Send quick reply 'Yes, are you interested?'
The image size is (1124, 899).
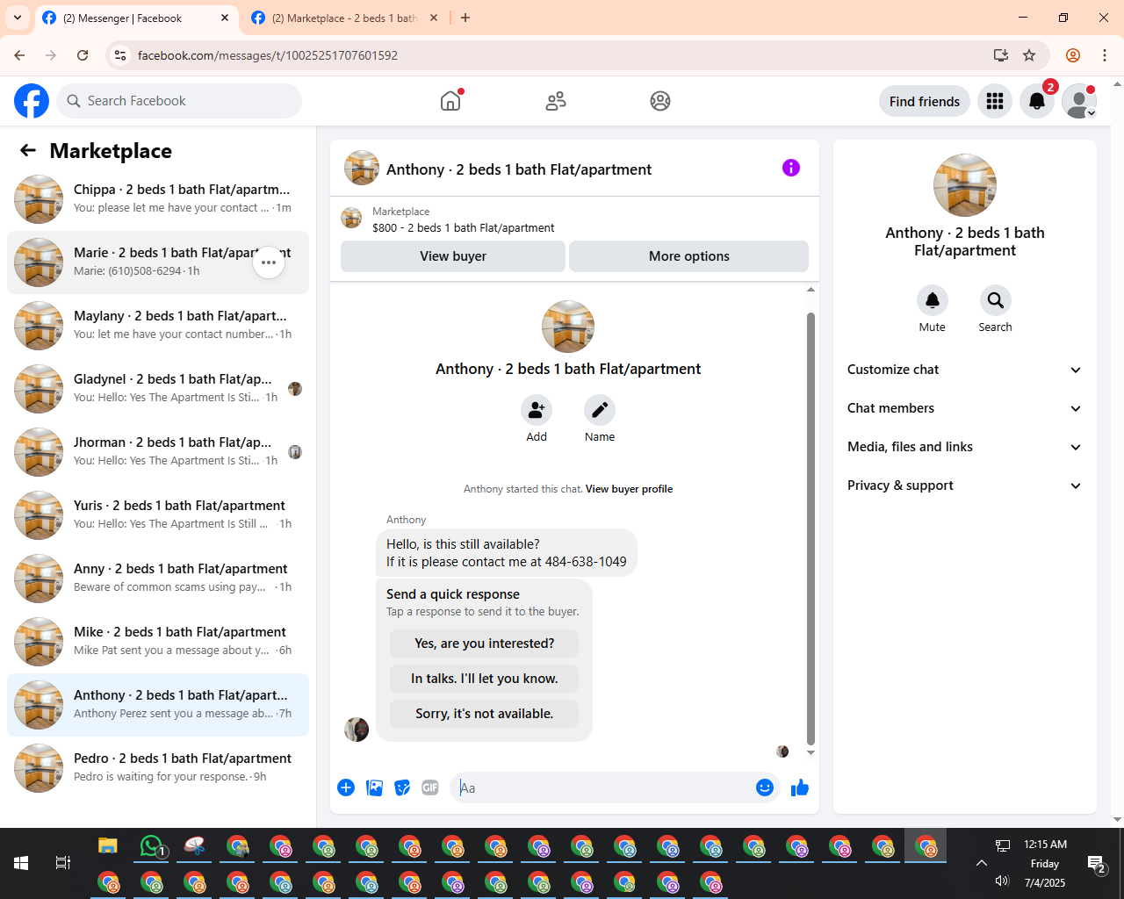(485, 644)
